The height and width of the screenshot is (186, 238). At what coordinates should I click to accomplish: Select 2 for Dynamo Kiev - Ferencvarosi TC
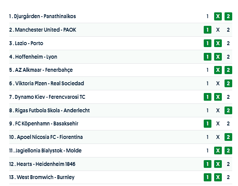[x=228, y=97]
